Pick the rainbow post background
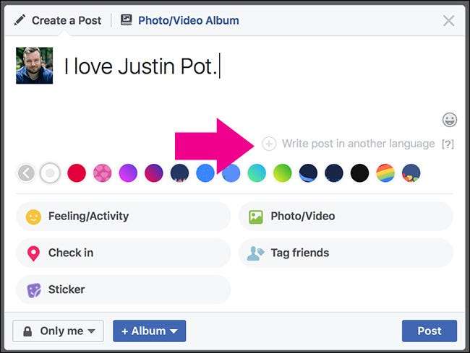 tap(385, 173)
